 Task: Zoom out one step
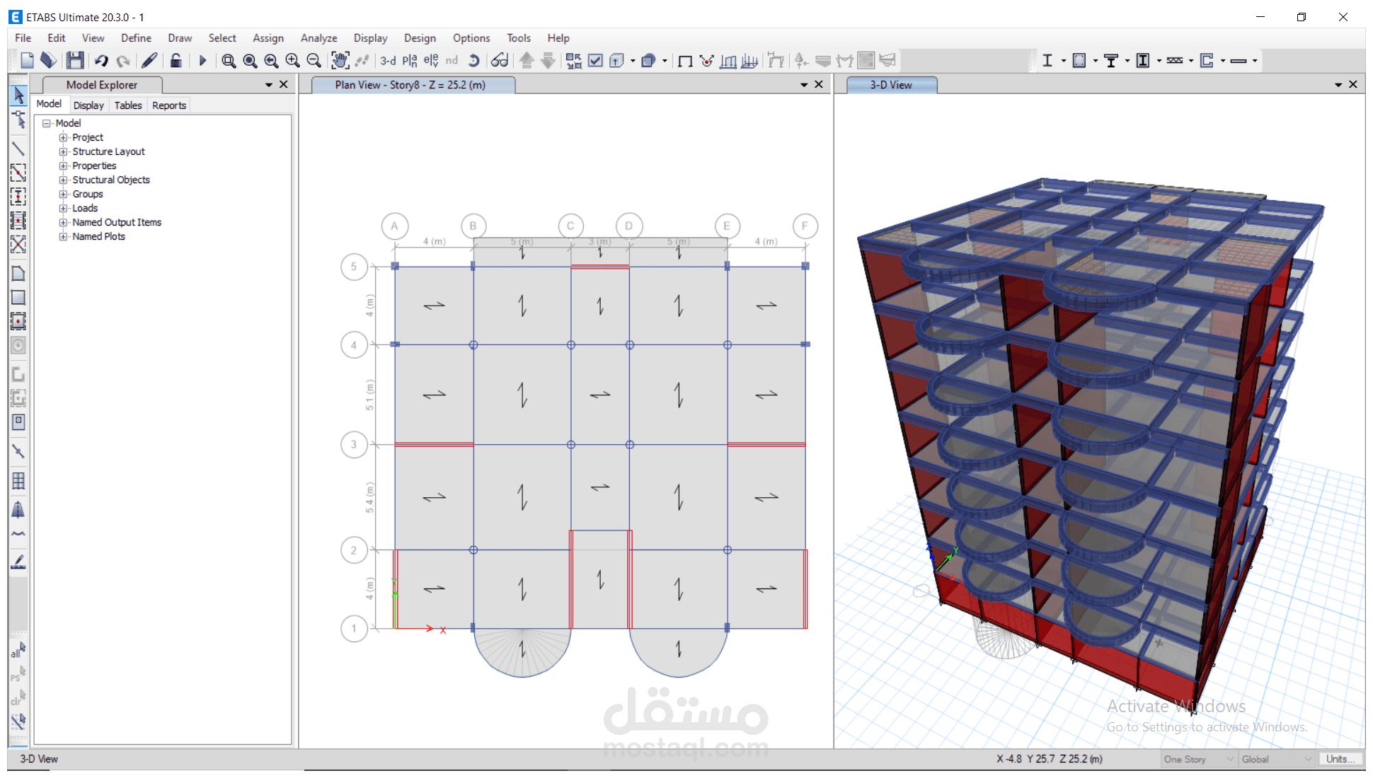(x=314, y=61)
